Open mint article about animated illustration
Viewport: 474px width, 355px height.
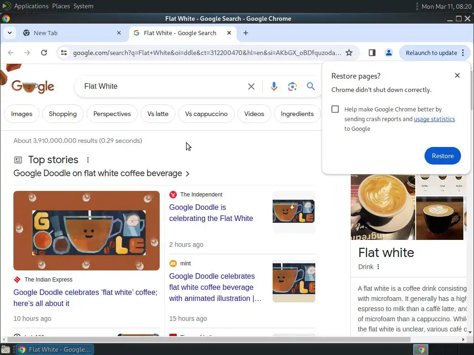tap(215, 287)
